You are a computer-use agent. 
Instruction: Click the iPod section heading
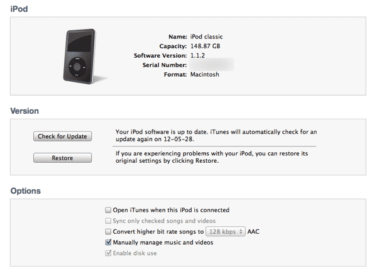tap(19, 9)
